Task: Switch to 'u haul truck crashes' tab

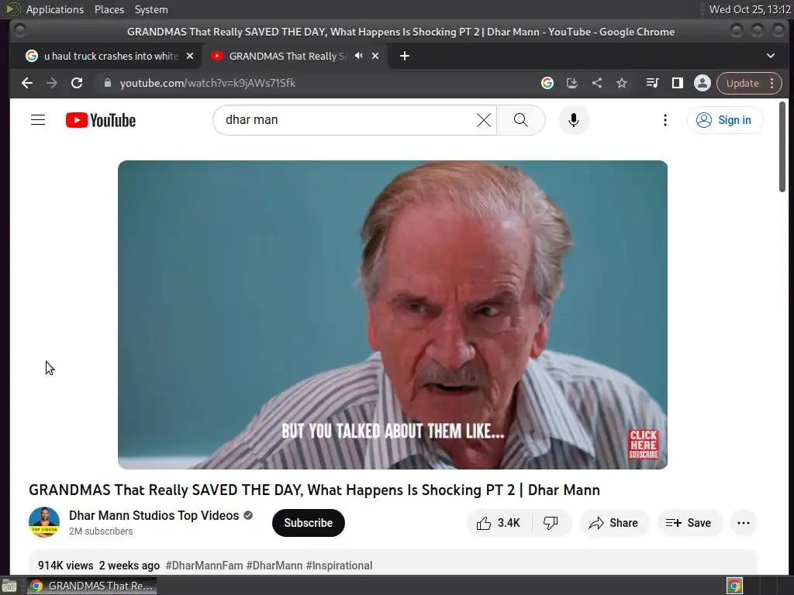Action: click(110, 56)
